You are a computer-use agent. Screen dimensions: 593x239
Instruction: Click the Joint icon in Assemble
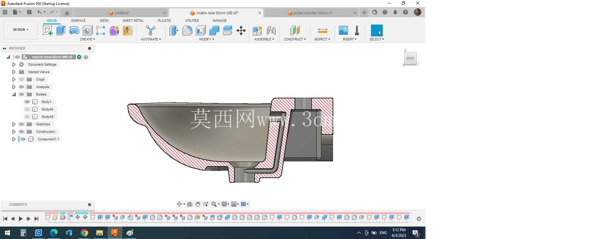click(271, 30)
